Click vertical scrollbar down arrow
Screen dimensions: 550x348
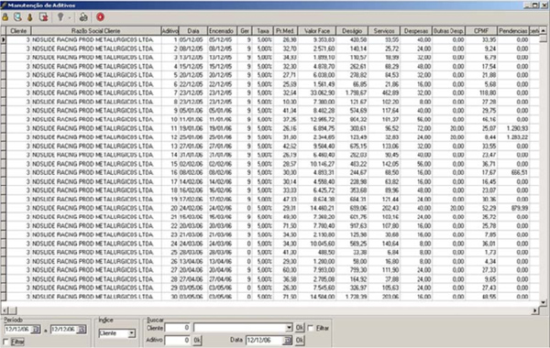[x=543, y=301]
